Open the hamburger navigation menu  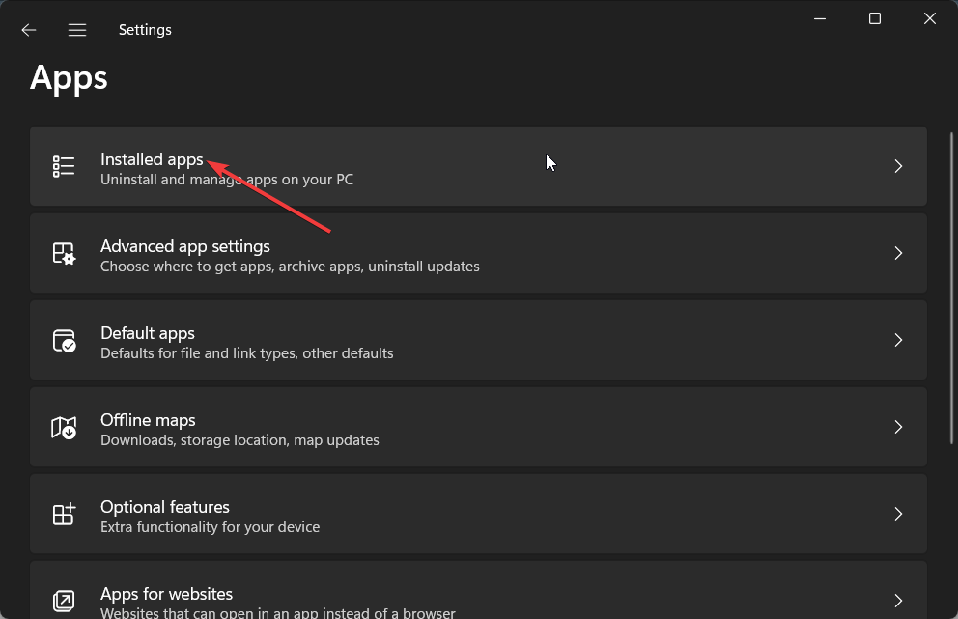coord(77,30)
